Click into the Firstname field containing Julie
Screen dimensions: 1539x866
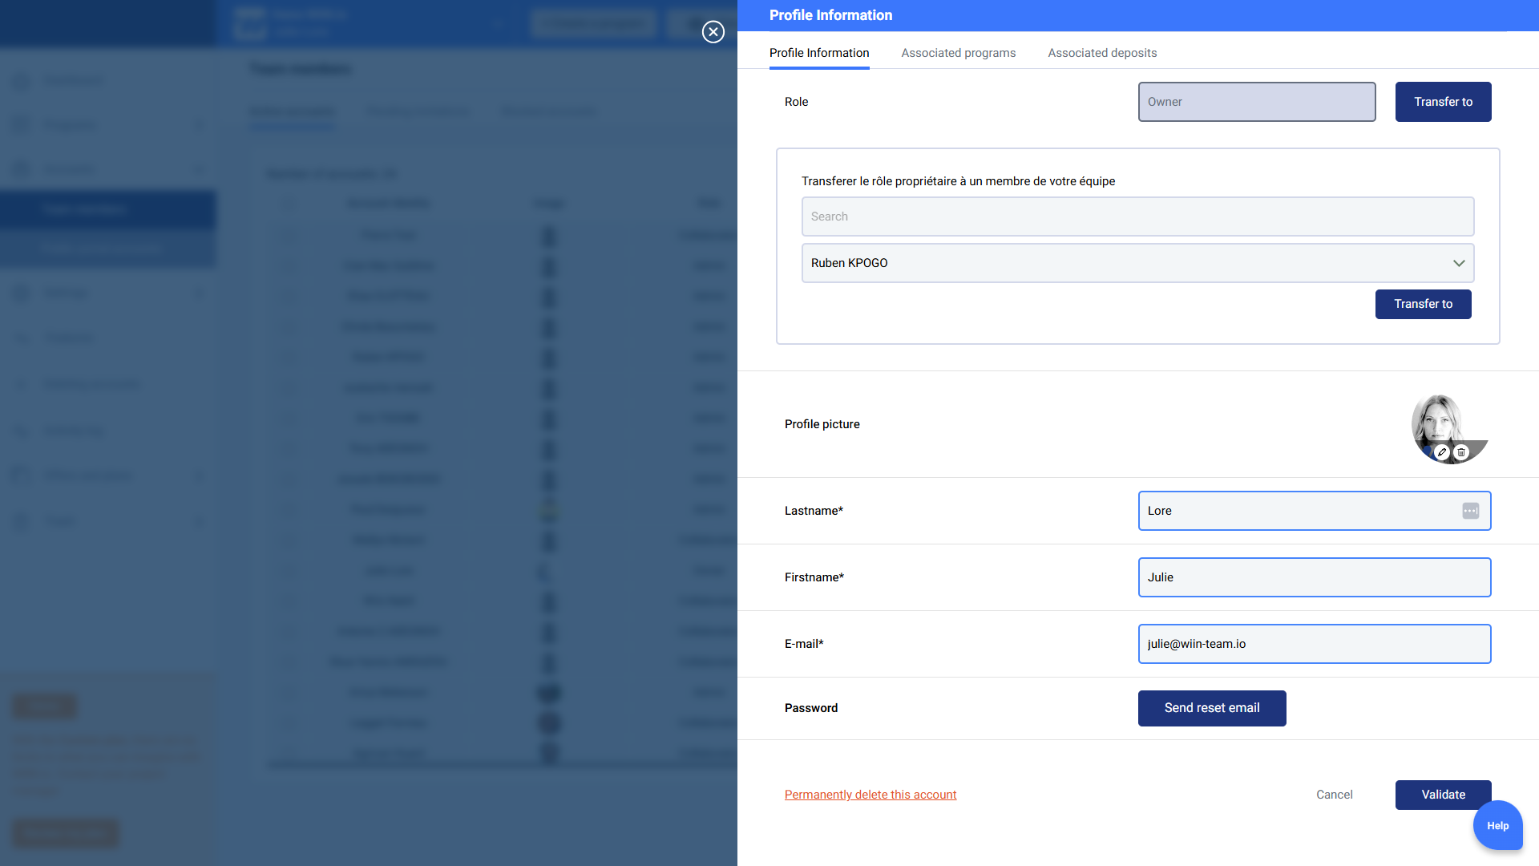point(1314,577)
